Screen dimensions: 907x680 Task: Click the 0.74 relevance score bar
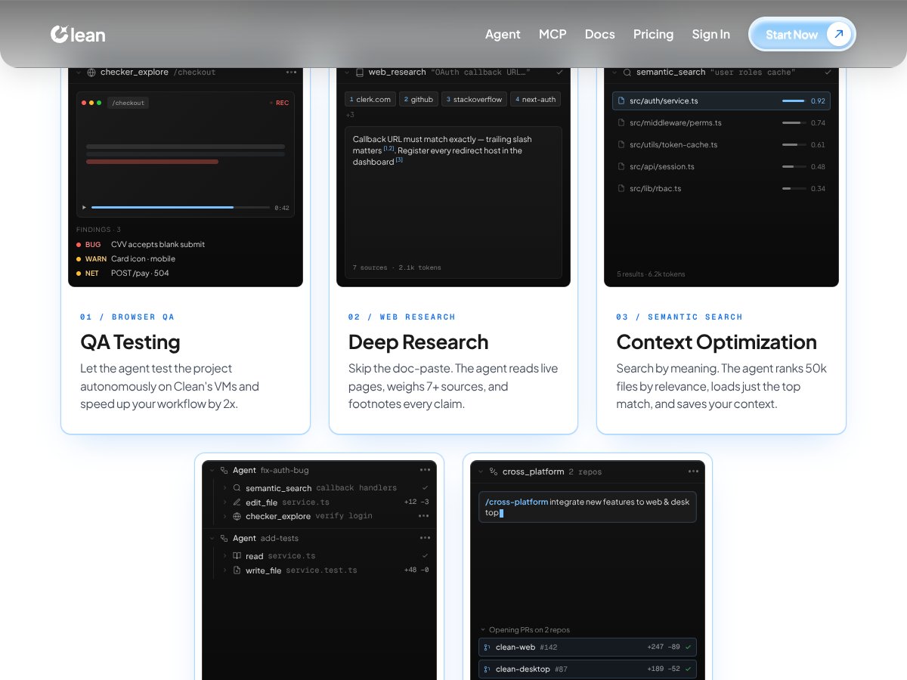[794, 122]
